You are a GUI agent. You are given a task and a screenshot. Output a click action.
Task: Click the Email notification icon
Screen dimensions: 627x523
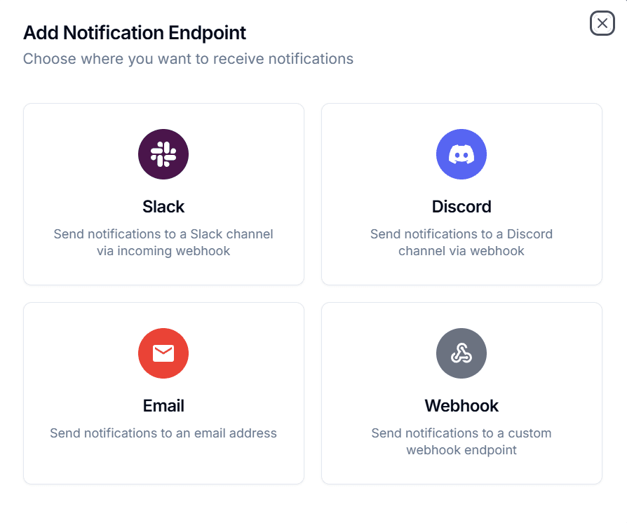coord(163,353)
